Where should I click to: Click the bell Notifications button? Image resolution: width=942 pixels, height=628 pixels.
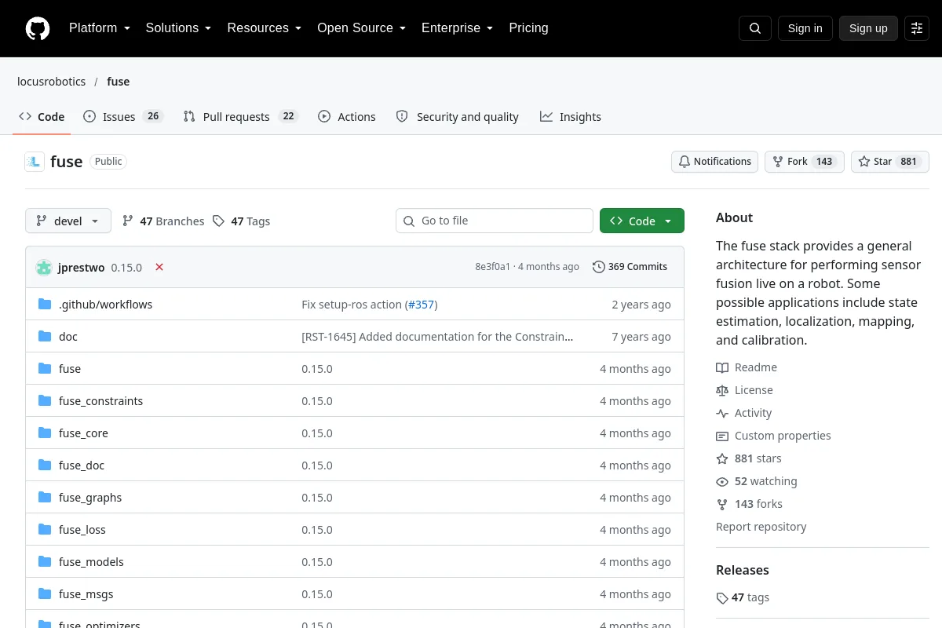(714, 162)
